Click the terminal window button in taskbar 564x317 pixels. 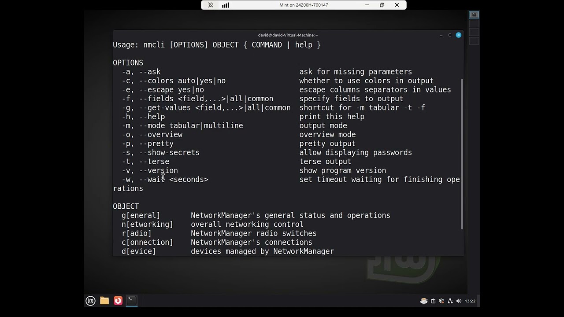[x=132, y=301]
